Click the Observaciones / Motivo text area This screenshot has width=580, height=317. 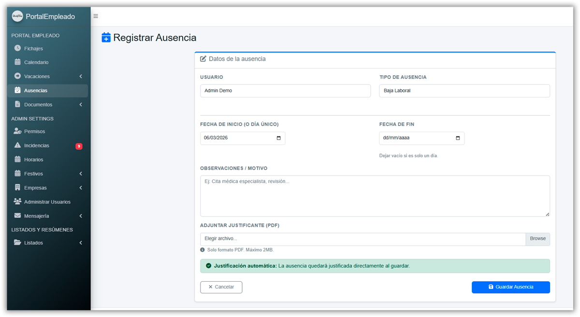click(x=375, y=196)
